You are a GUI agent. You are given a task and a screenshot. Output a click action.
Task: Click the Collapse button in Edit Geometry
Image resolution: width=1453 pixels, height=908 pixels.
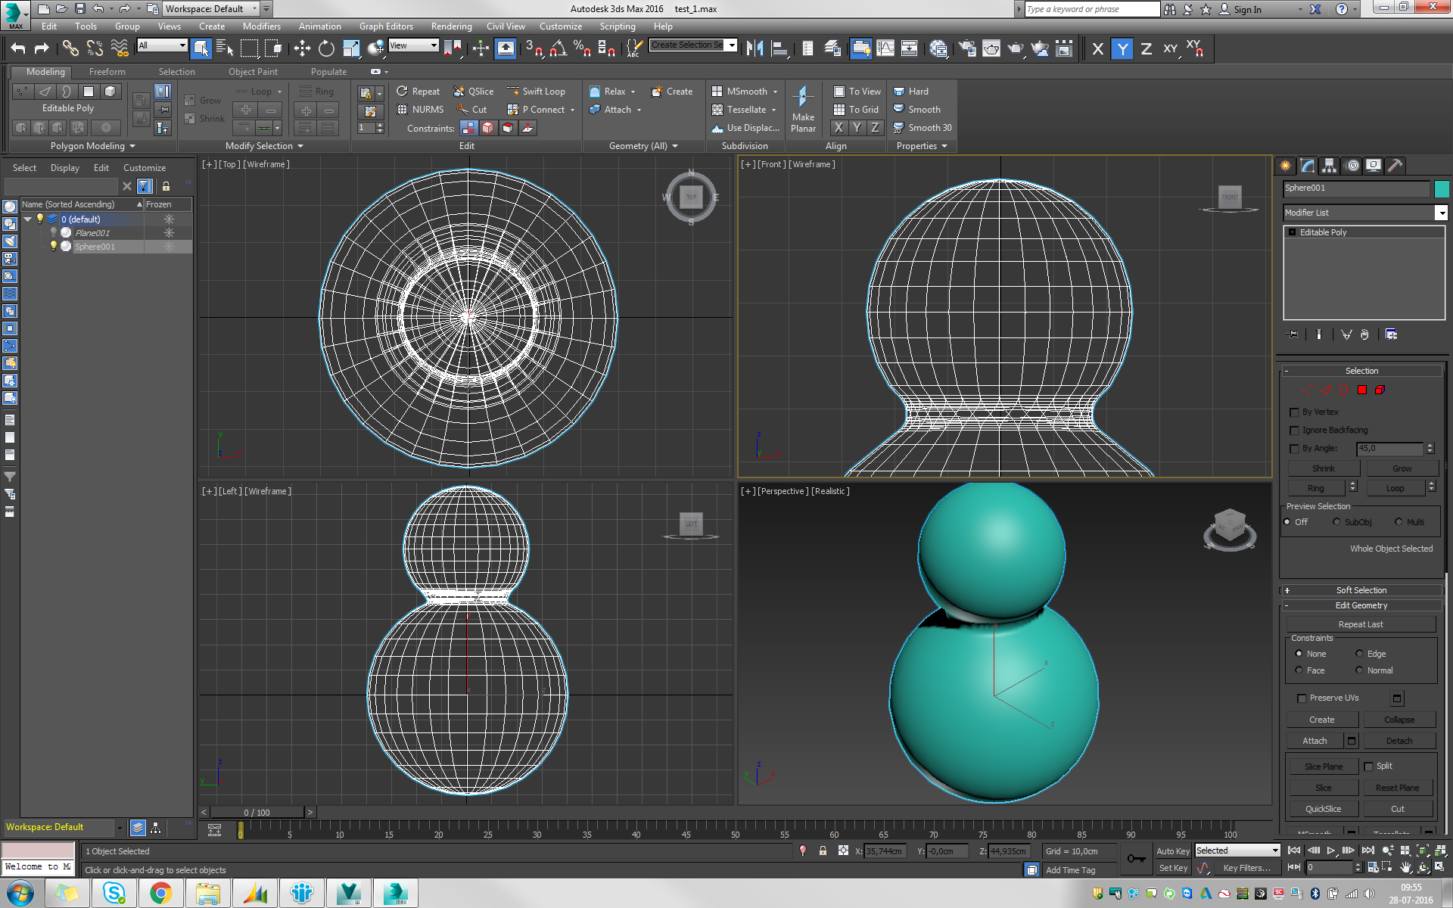pos(1399,720)
